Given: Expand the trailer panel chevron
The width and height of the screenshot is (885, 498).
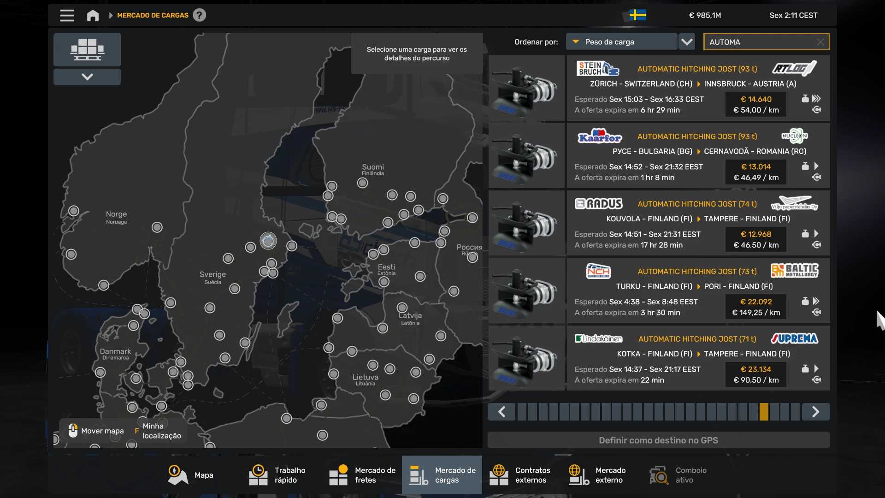Looking at the screenshot, I should (x=87, y=77).
